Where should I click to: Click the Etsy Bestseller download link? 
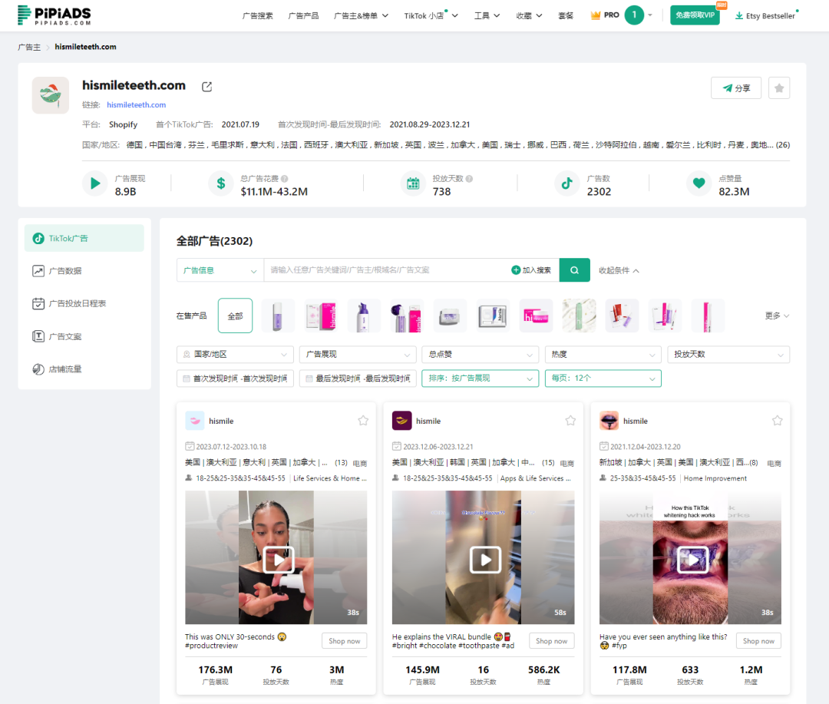(x=765, y=16)
